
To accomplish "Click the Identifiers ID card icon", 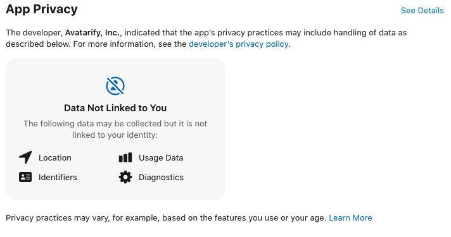I will [25, 178].
